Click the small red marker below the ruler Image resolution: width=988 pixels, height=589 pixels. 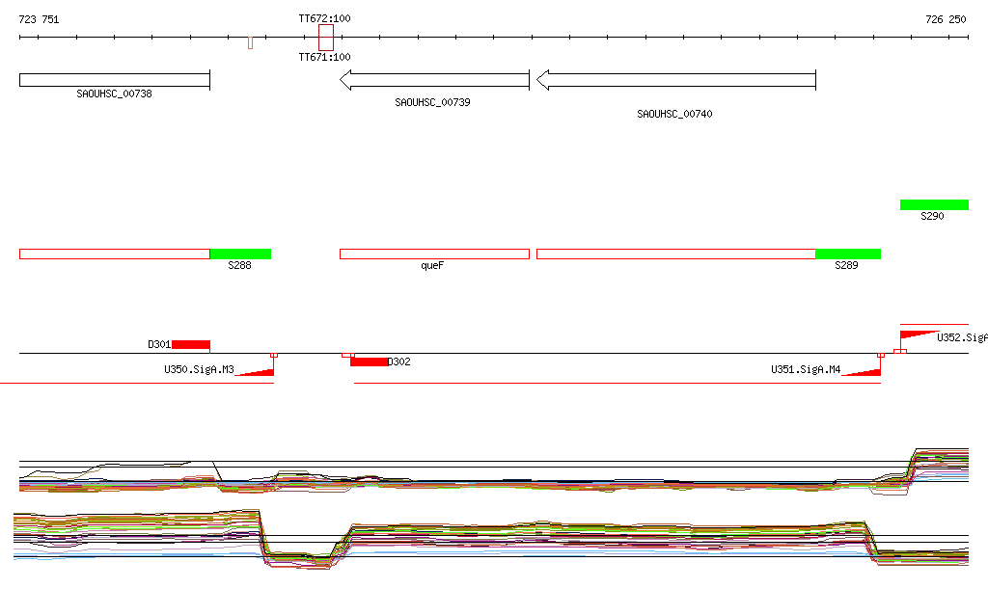[x=250, y=42]
